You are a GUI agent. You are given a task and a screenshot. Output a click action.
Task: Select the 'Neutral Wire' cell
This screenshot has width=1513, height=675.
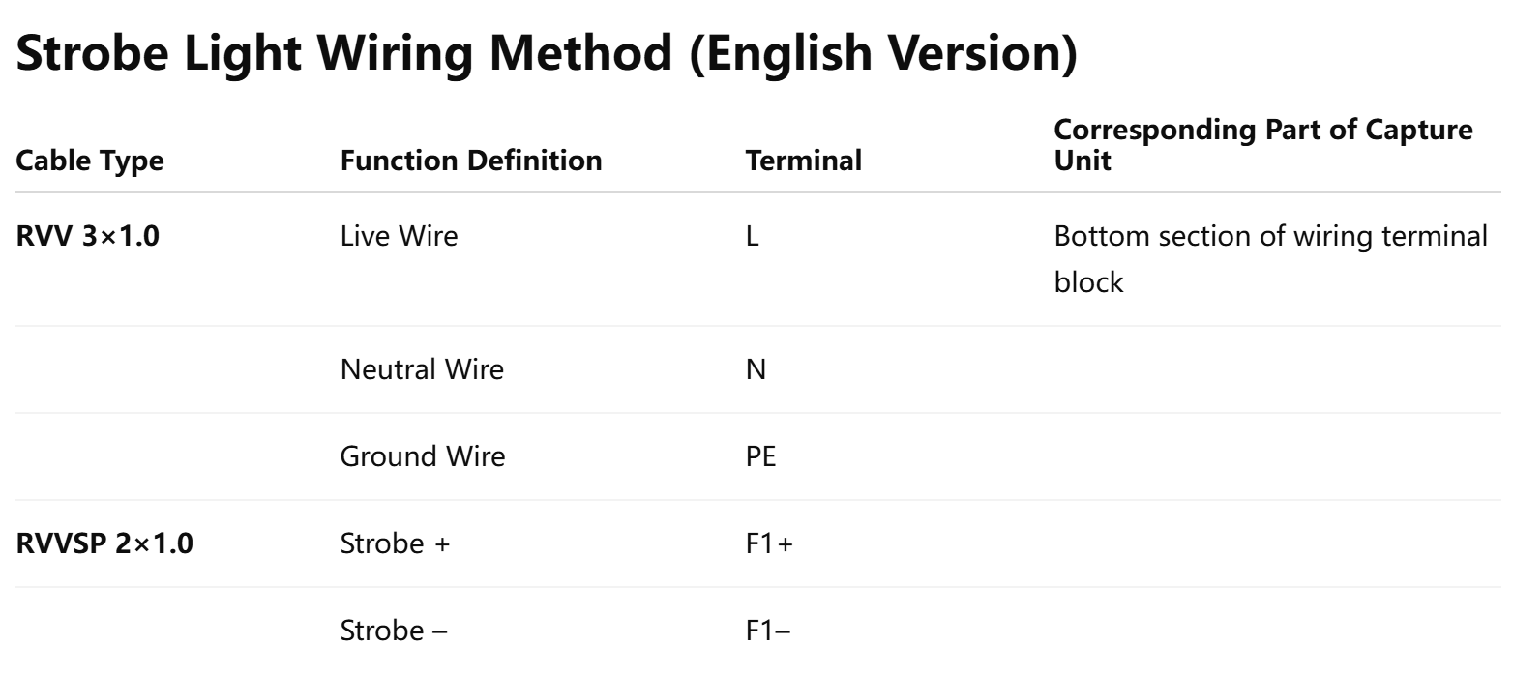pyautogui.click(x=422, y=369)
